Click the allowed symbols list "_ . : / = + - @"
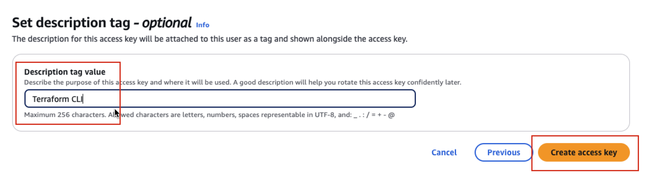 [374, 115]
